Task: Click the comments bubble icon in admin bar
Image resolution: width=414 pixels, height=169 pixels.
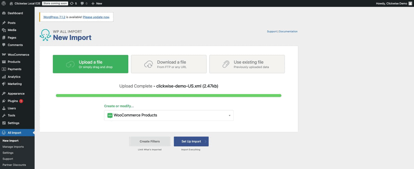Action: point(82,3)
